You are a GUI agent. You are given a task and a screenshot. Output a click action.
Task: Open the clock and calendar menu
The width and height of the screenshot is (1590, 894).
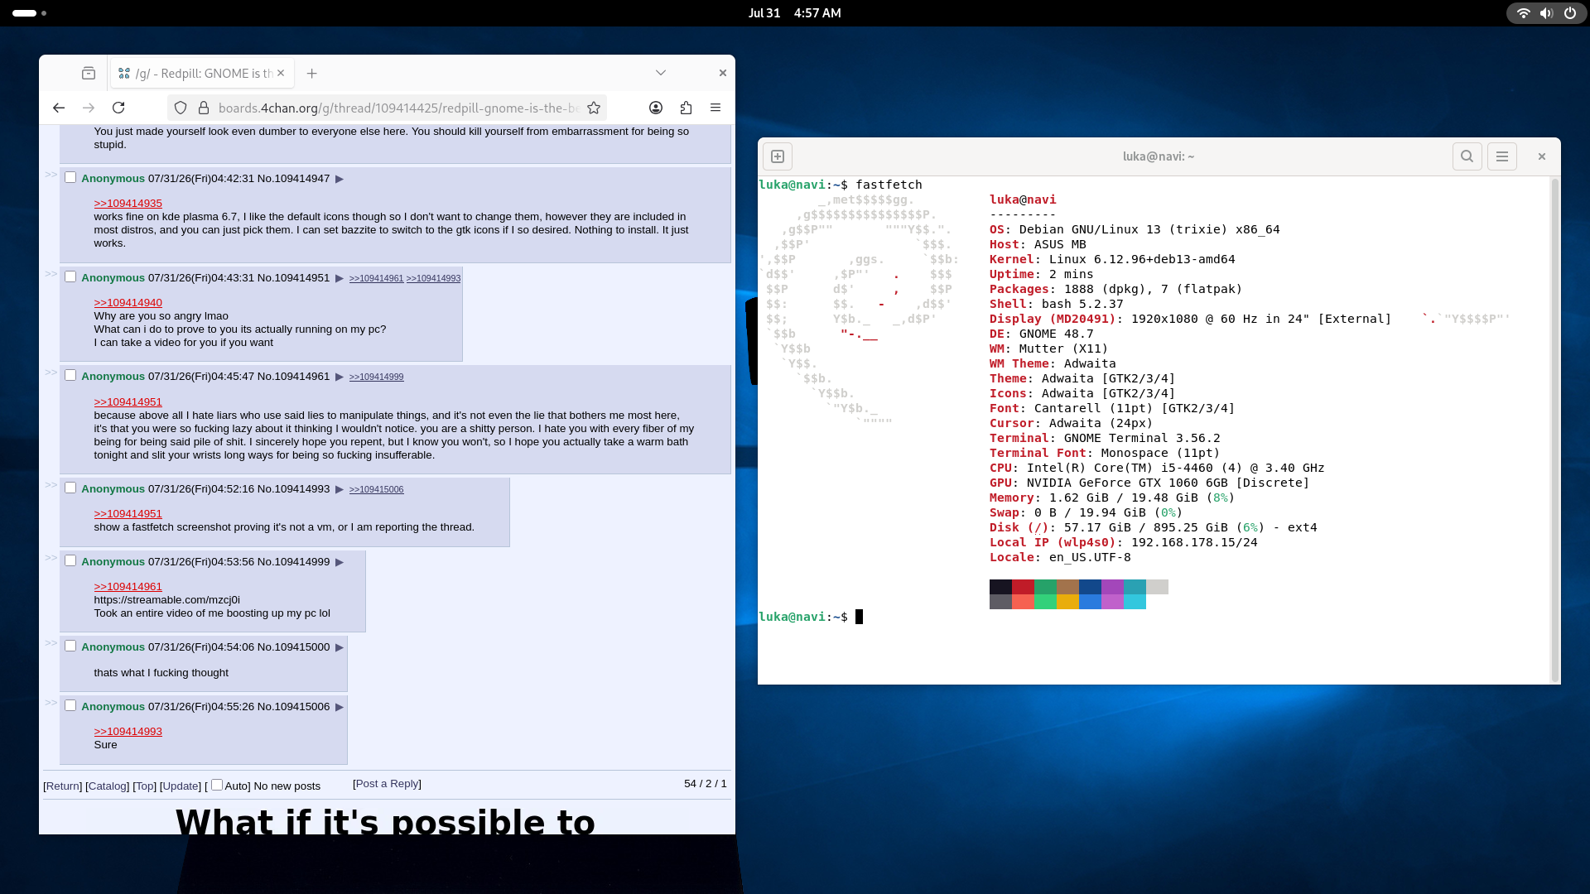tap(794, 13)
